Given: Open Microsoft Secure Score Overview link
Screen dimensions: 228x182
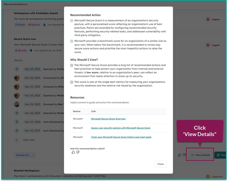Looking at the screenshot, I should pos(108,119).
